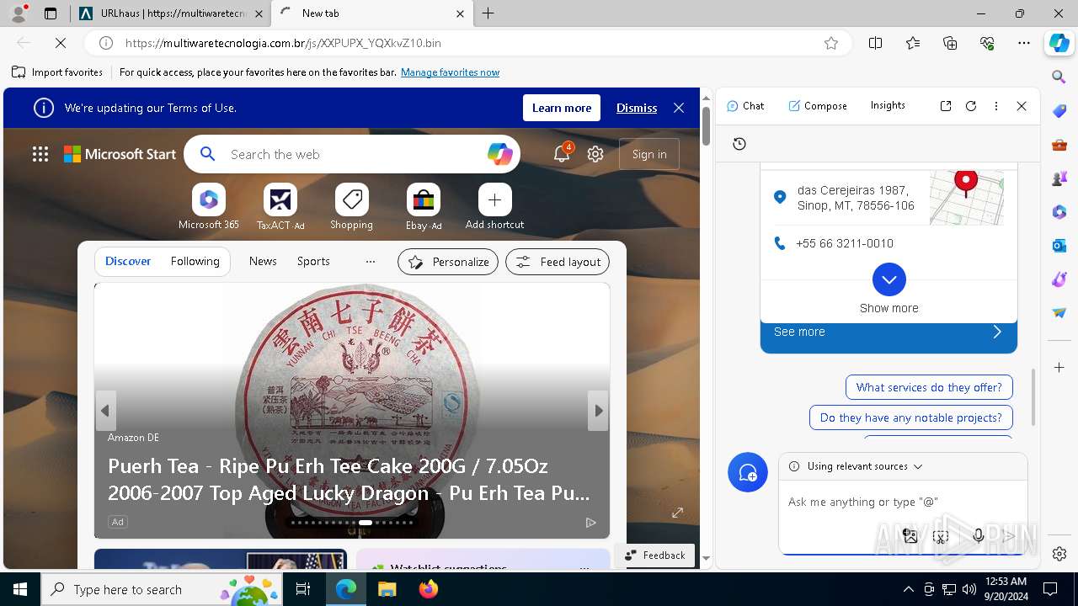The image size is (1078, 606).
Task: Open Edge Settings and more menu
Action: (1024, 43)
